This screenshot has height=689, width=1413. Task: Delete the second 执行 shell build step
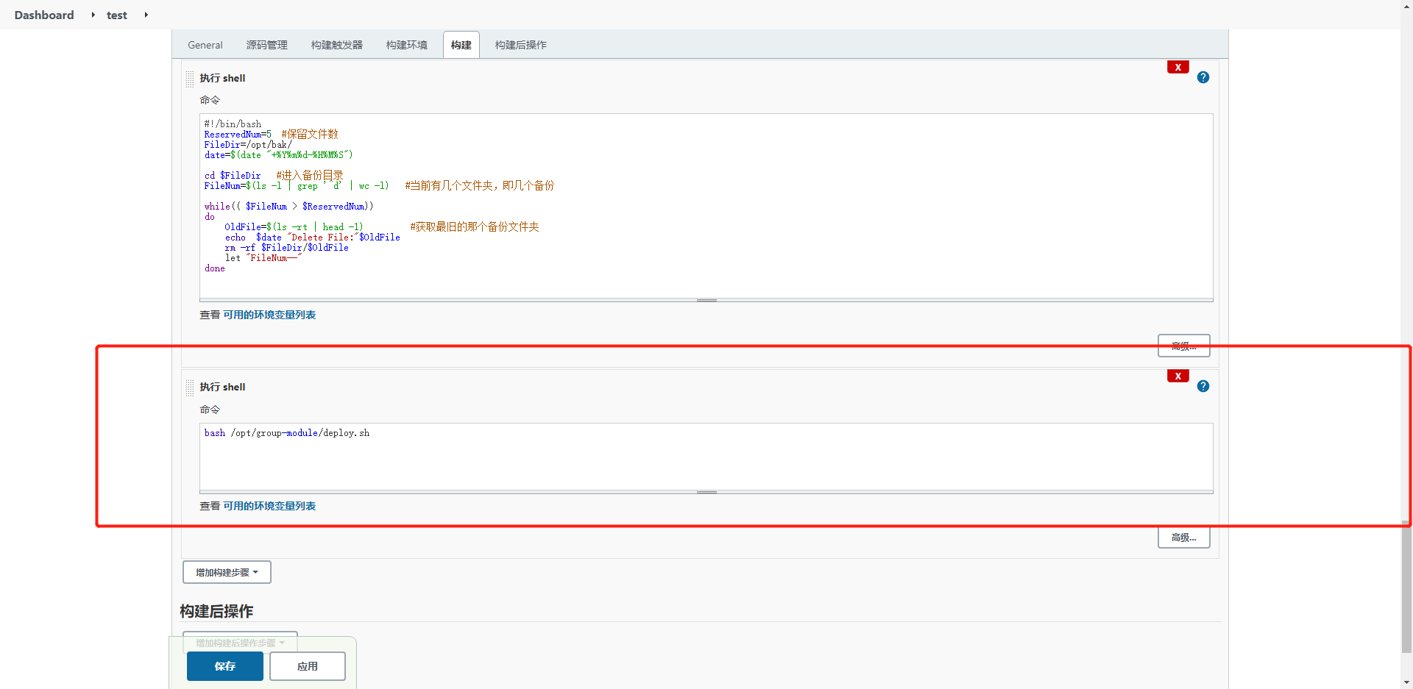(1177, 376)
